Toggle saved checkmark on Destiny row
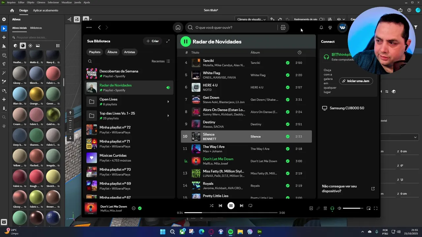Viewport: 422px width, 237px height. click(287, 124)
